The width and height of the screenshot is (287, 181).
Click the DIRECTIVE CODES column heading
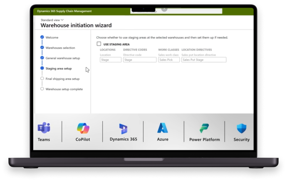click(135, 50)
